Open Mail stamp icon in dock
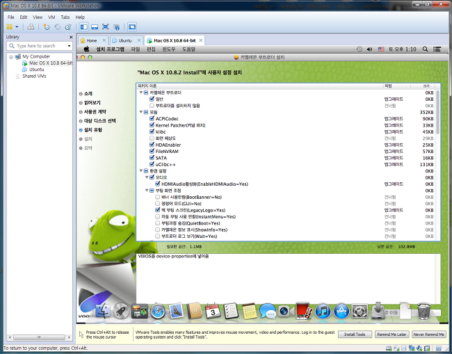Image resolution: width=452 pixels, height=354 pixels. click(176, 311)
